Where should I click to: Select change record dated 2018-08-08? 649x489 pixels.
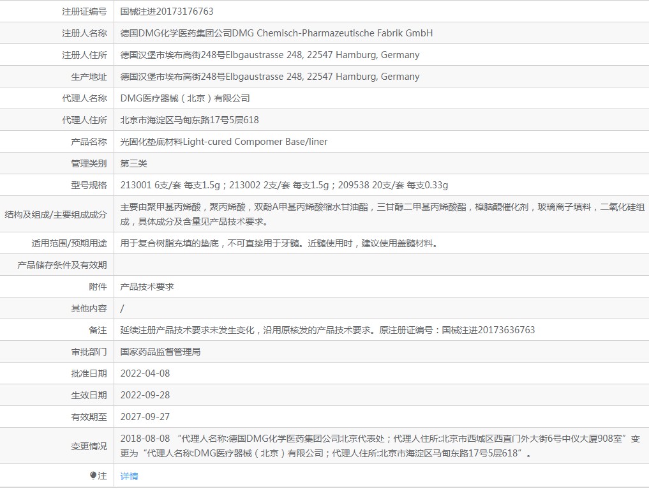click(380, 446)
